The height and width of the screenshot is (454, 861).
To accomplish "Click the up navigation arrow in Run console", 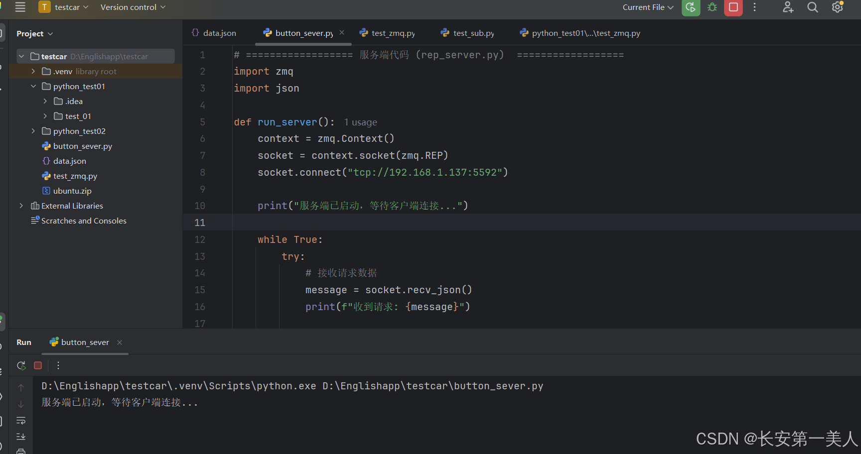I will pos(21,387).
